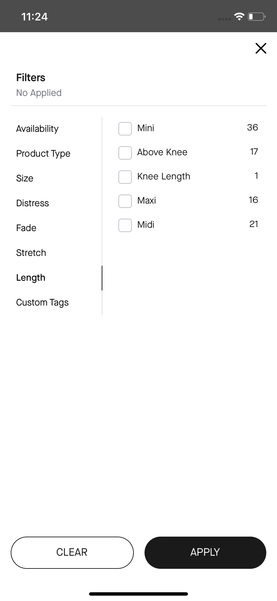Apply filters using APPLY button
The height and width of the screenshot is (601, 277).
(205, 552)
